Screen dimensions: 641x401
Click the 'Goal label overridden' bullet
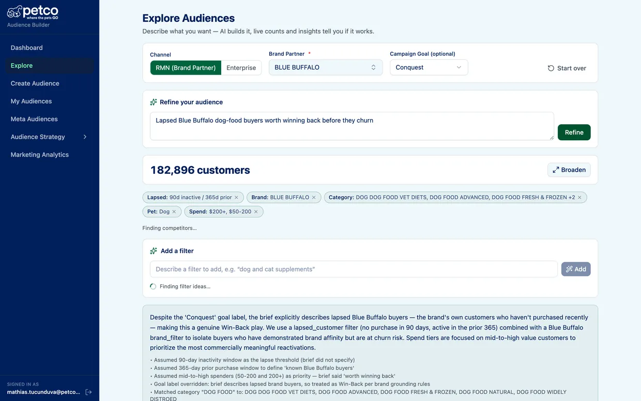(x=290, y=384)
